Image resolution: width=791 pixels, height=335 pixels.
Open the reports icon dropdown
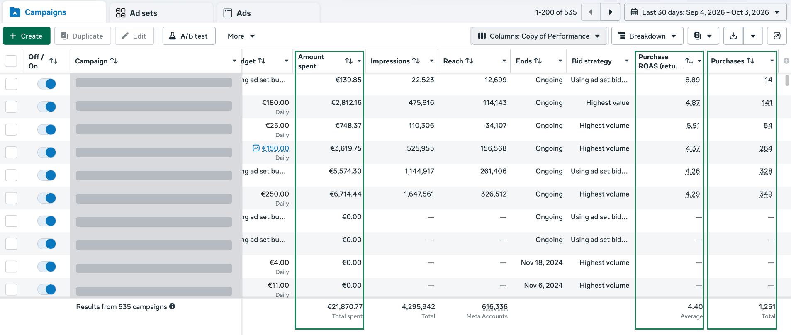pos(703,36)
